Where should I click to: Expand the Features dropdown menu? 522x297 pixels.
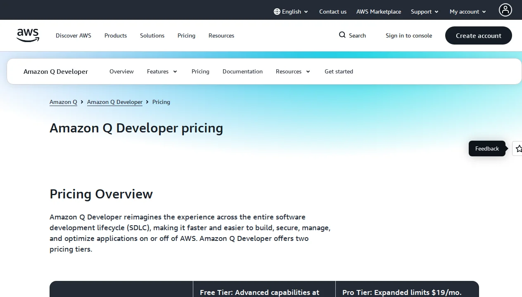click(x=162, y=71)
